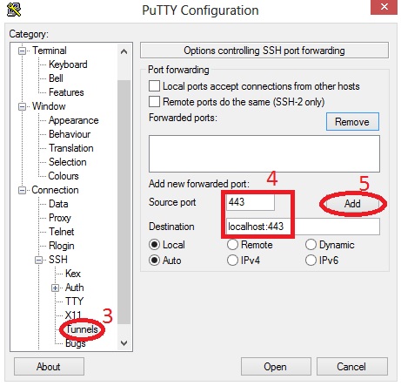Select the Auto radio button
The image size is (401, 386).
[154, 260]
